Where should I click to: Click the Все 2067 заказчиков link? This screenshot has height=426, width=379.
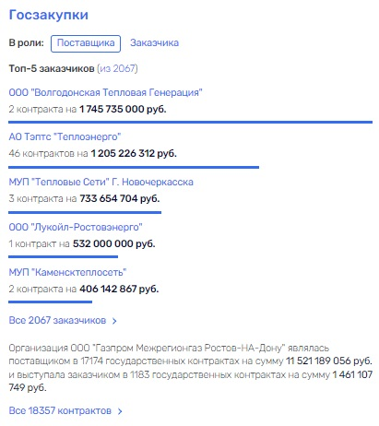point(57,320)
